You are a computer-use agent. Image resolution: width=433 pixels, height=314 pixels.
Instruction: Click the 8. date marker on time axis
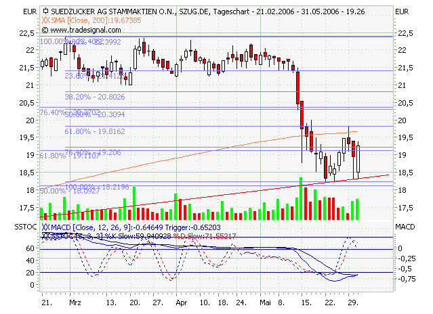(x=281, y=302)
